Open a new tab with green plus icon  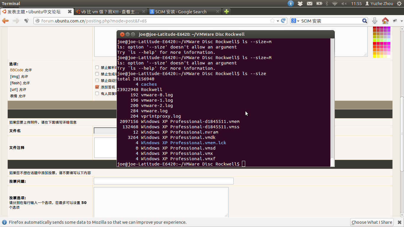click(226, 12)
